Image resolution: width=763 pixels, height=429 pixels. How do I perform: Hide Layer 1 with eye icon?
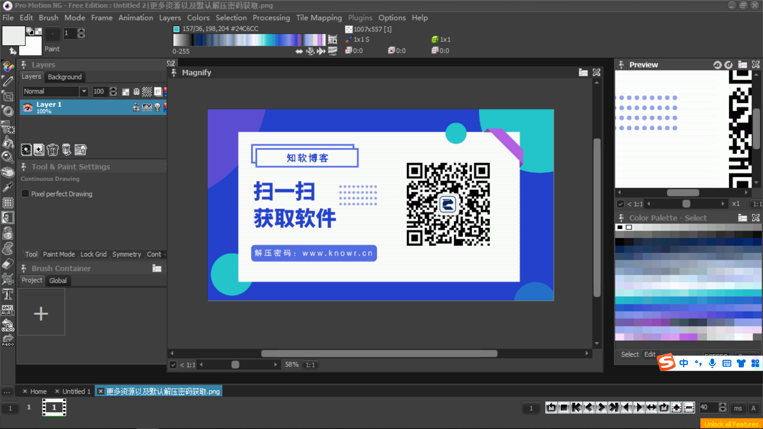[28, 107]
